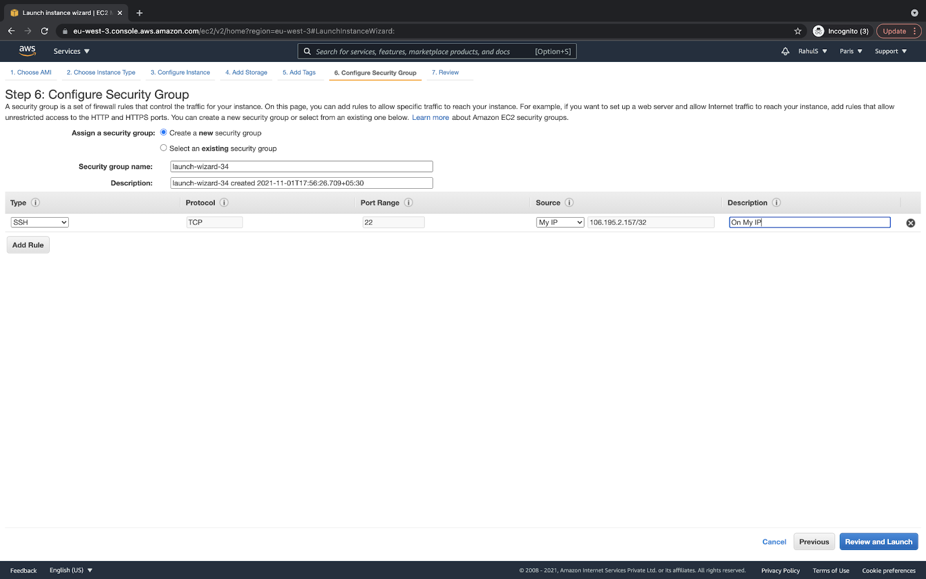926x579 pixels.
Task: Go to step 7 Review
Action: pos(446,72)
